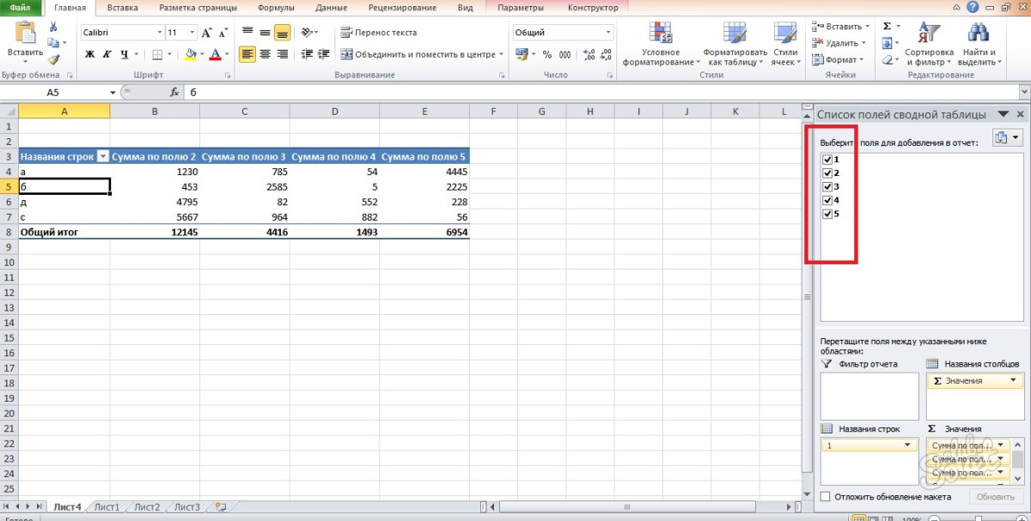Image resolution: width=1031 pixels, height=521 pixels.
Task: Select column D header
Action: tap(335, 112)
